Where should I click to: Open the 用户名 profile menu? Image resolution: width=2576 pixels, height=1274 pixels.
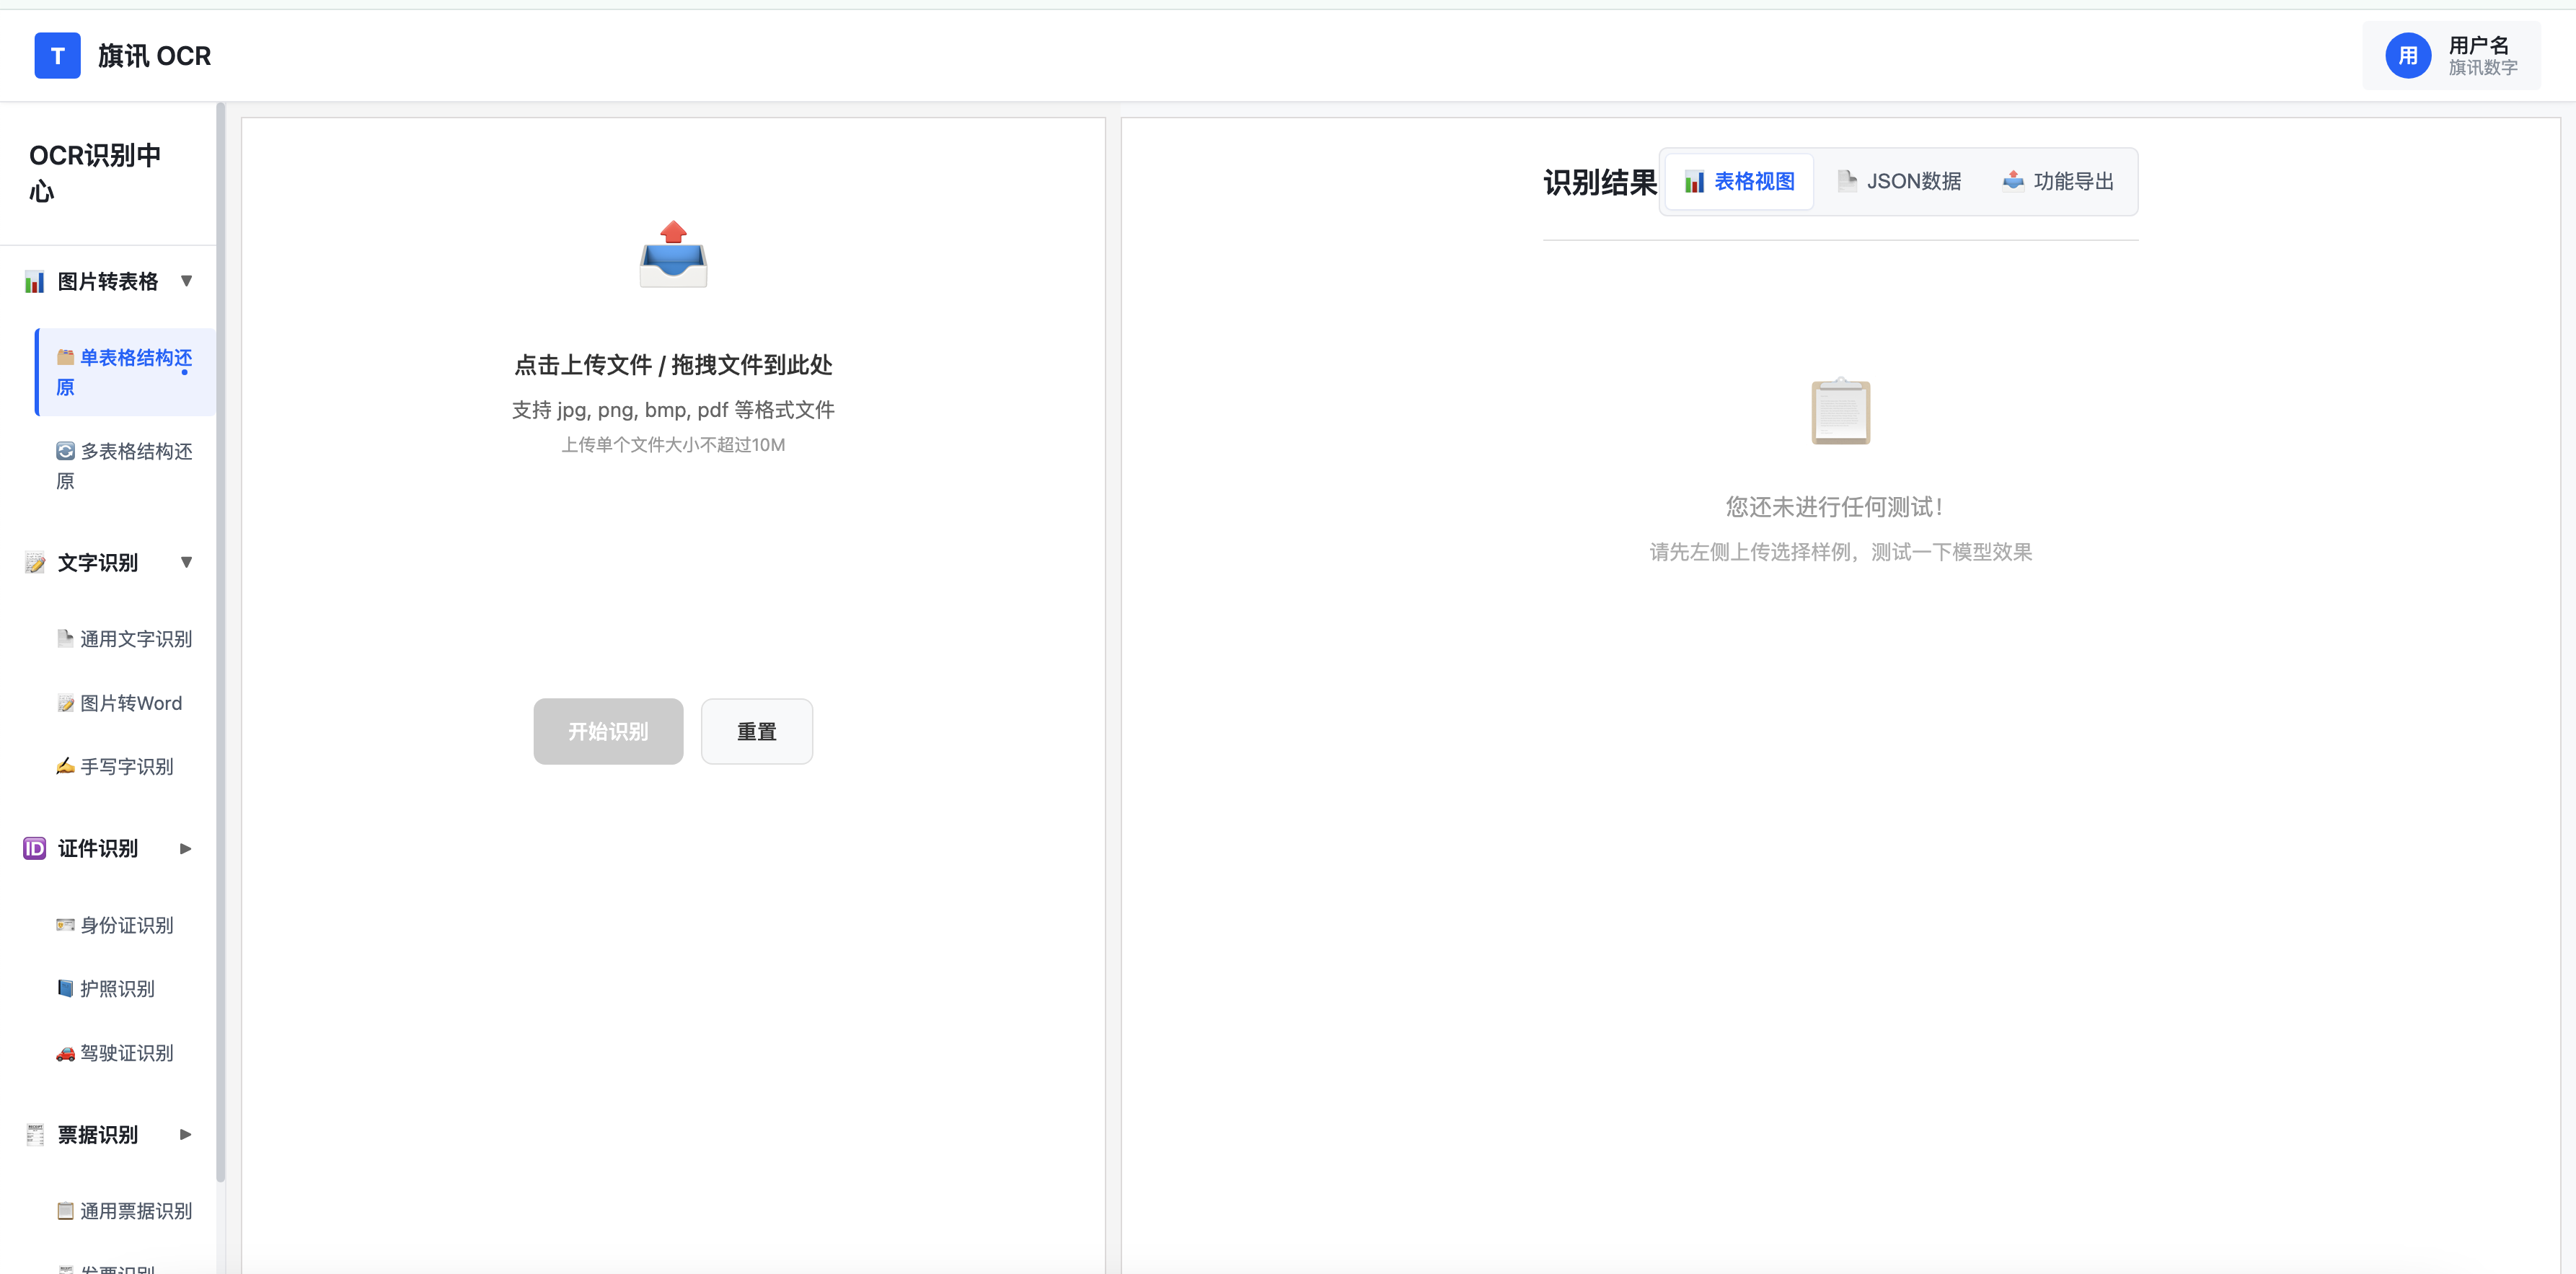coord(2451,56)
